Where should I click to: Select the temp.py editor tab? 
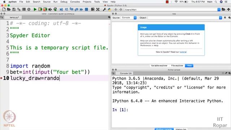point(13,17)
